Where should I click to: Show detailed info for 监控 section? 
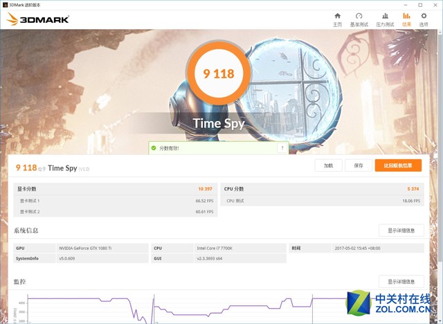[x=401, y=281]
